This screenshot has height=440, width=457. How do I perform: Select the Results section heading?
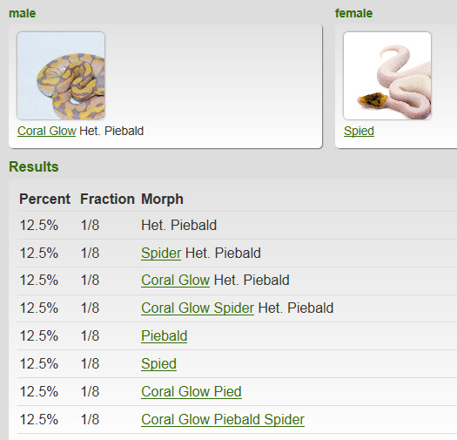coord(34,166)
